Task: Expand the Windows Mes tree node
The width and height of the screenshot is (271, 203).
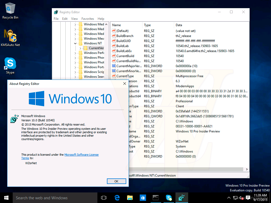Action: tap(75, 39)
